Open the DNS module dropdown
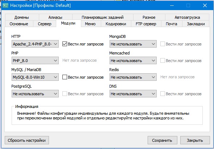214x149 pixels. click(133, 94)
